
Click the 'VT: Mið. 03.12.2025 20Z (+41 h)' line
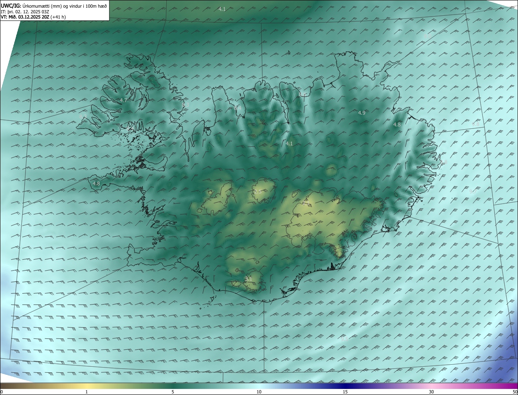pos(33,17)
